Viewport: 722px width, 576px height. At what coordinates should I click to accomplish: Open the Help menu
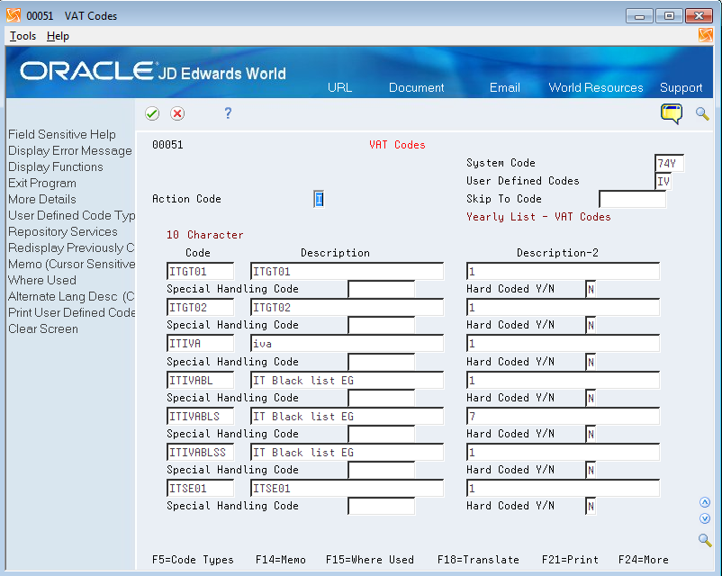[x=58, y=36]
